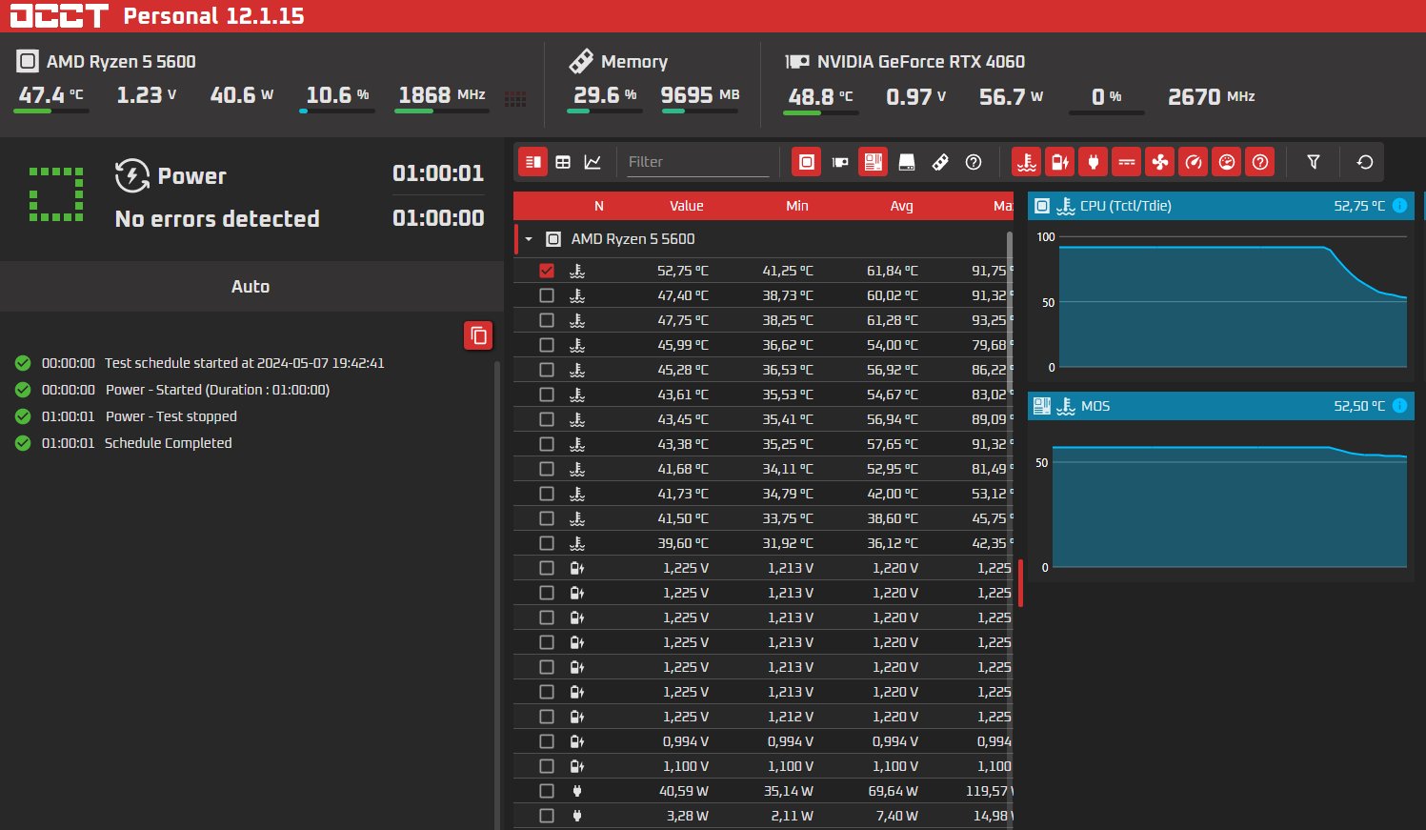Click the funnel filter icon
The width and height of the screenshot is (1426, 830).
[x=1314, y=162]
